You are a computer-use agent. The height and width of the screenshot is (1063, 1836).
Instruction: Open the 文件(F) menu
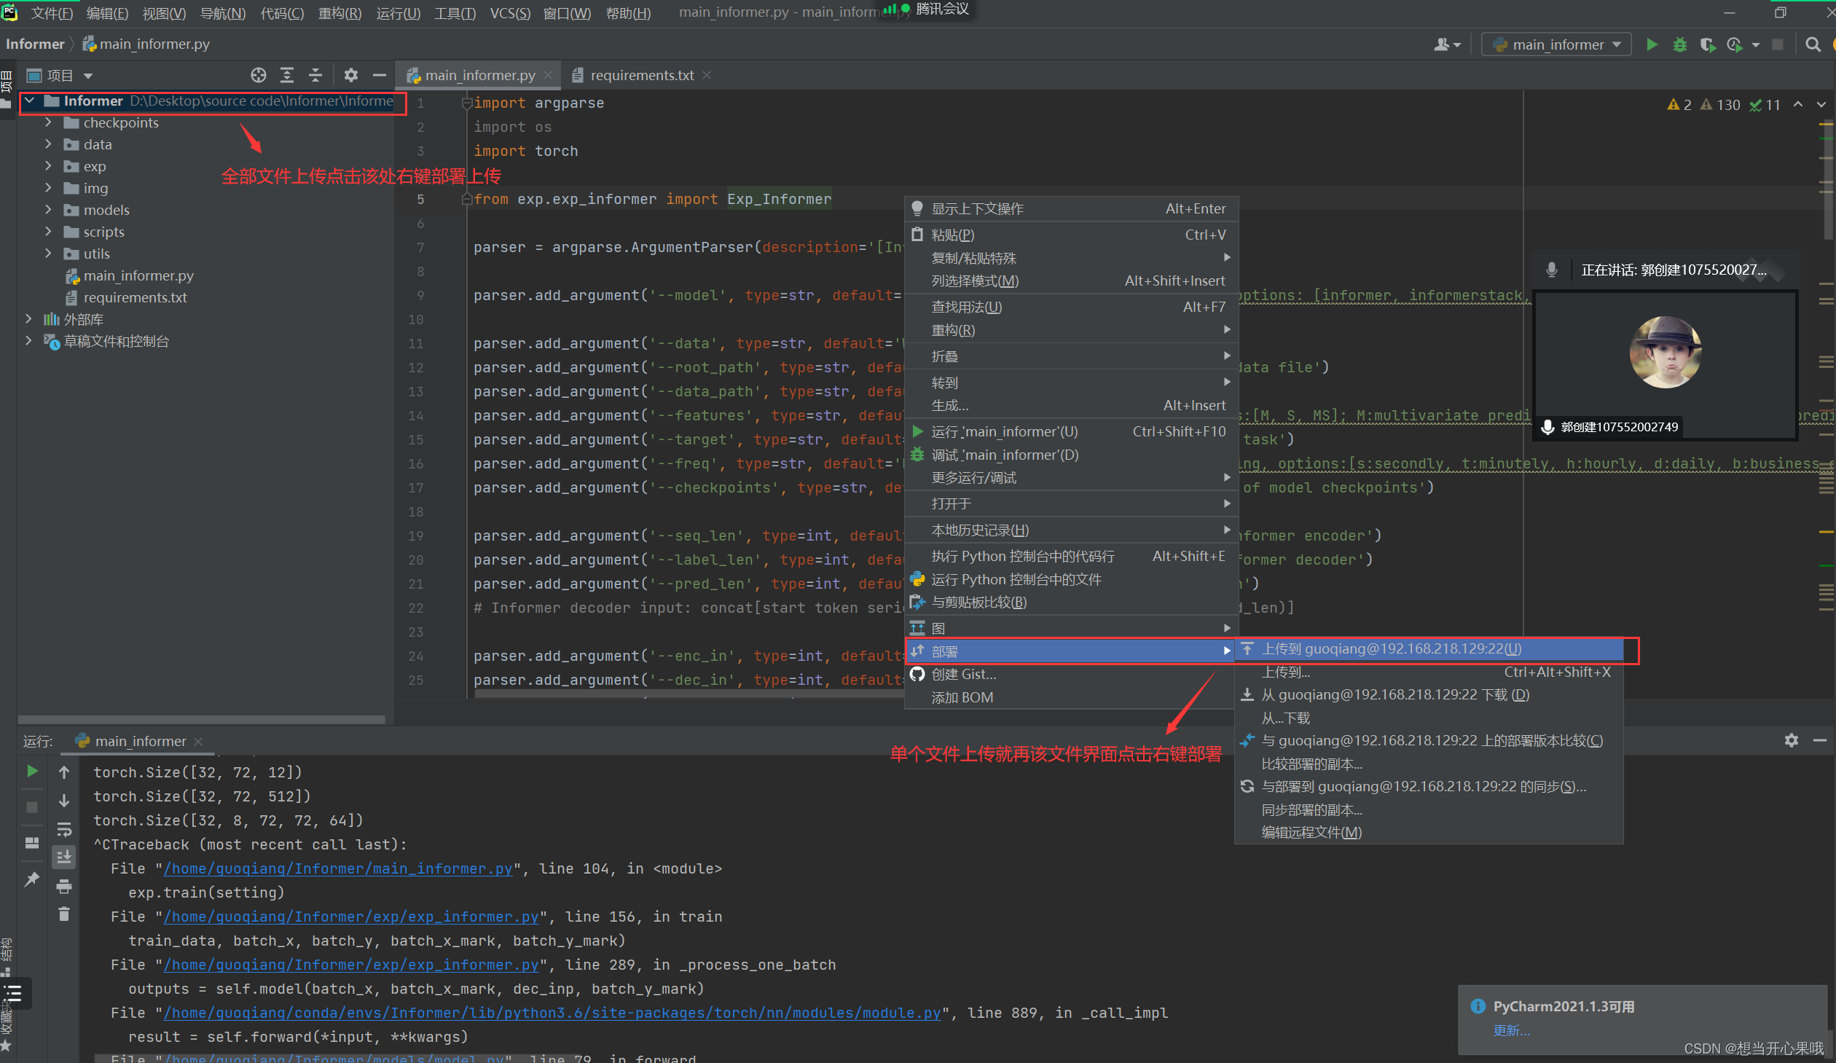pyautogui.click(x=52, y=13)
